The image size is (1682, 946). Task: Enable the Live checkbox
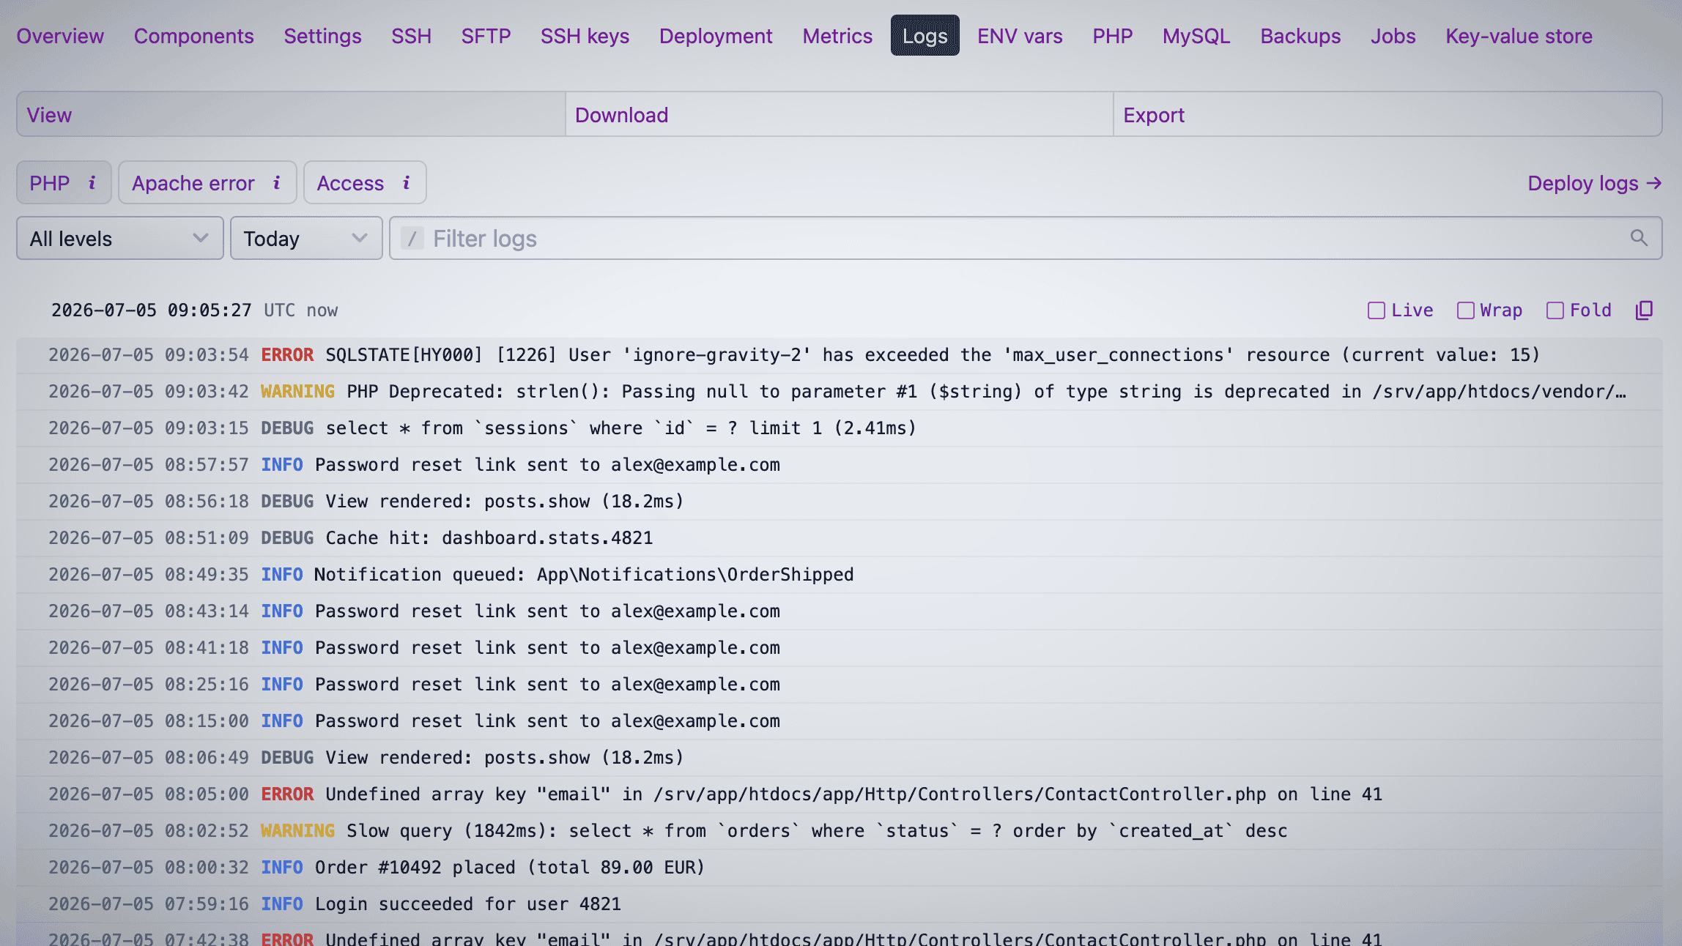(x=1376, y=310)
